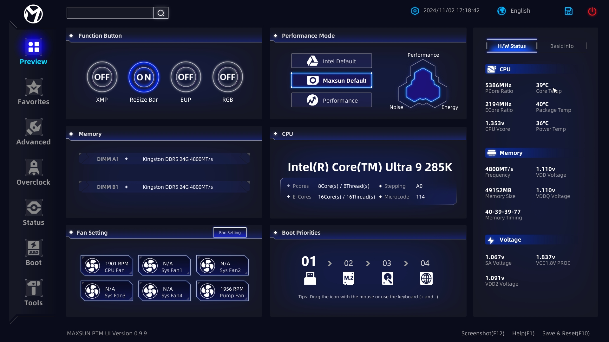Image resolution: width=609 pixels, height=342 pixels.
Task: Click Screenshot(F12) at the bottom
Action: [x=483, y=333]
